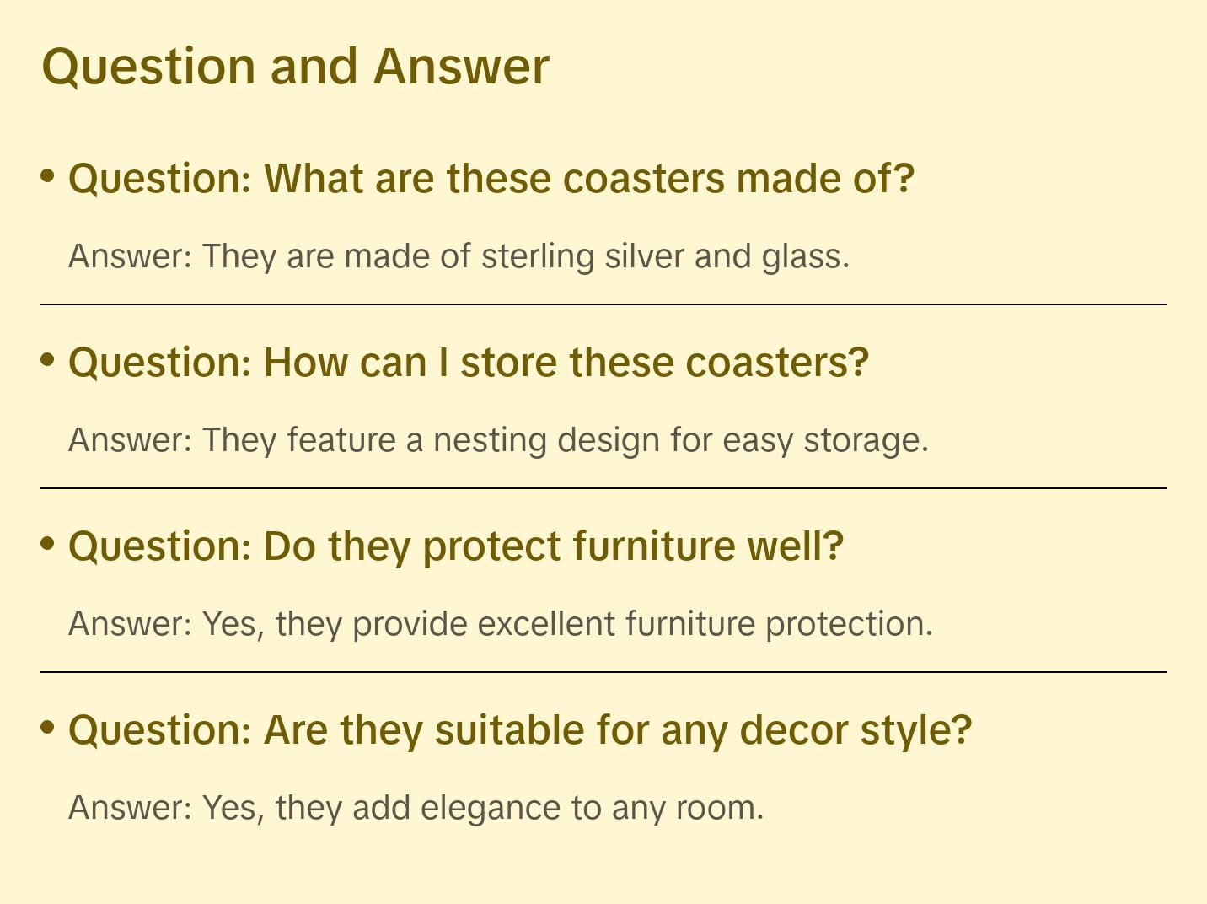Click the bullet before the decor style question
Screen dimensions: 1207x904
click(x=48, y=728)
